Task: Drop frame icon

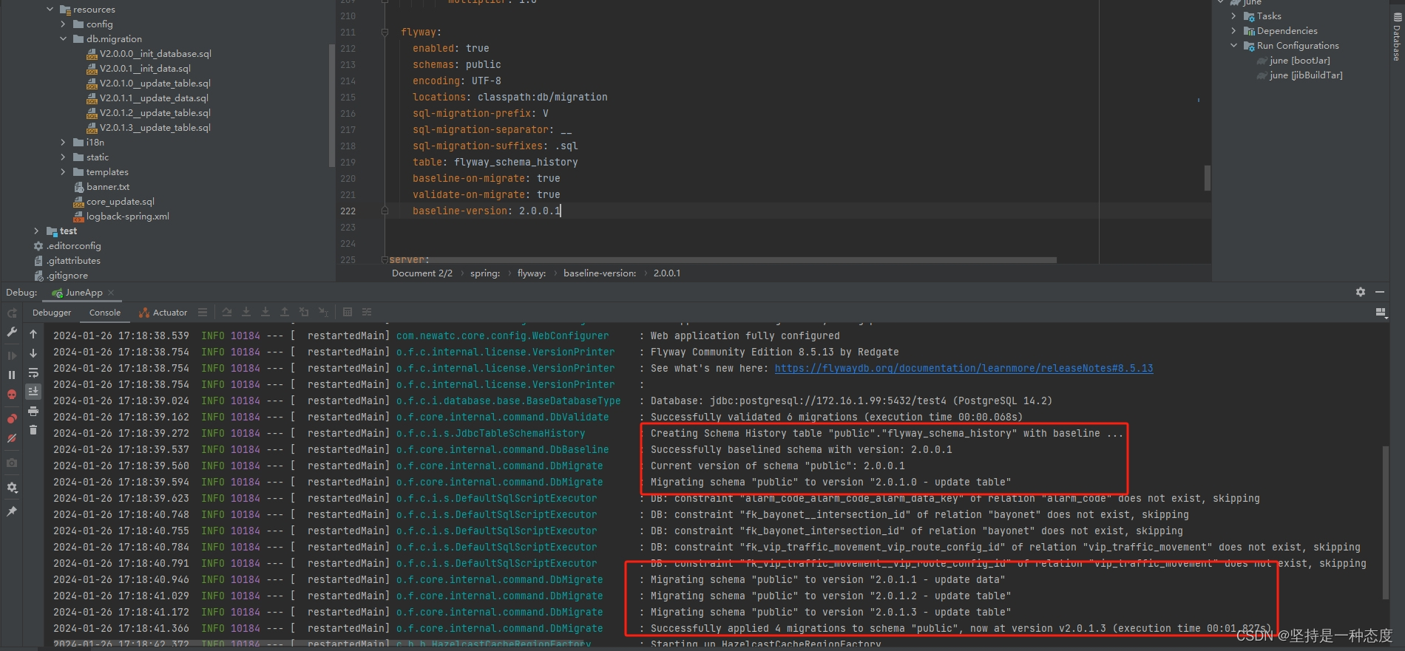Action: (x=304, y=313)
